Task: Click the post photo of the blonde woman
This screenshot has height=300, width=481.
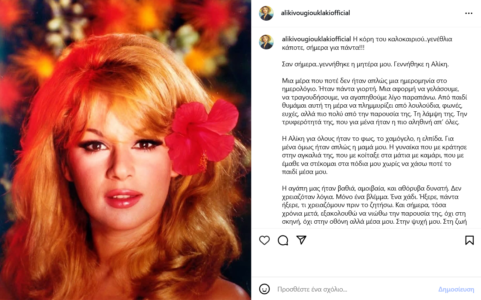Action: click(x=126, y=150)
